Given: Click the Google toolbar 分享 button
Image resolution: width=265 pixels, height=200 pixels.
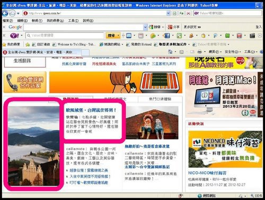Looking at the screenshot, I should (173, 27).
